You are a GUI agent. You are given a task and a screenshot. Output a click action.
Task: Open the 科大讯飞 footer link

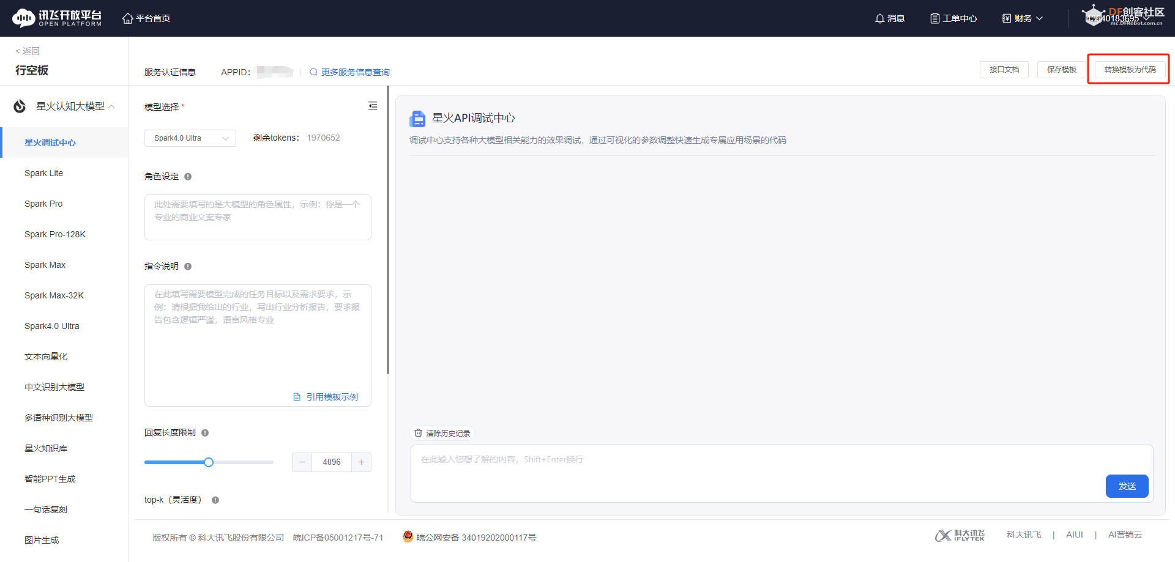pos(1024,534)
